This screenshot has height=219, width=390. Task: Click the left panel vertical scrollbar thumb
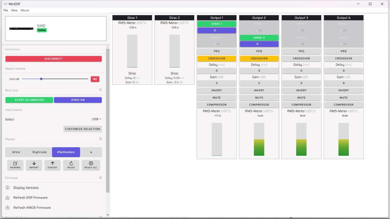(x=108, y=120)
